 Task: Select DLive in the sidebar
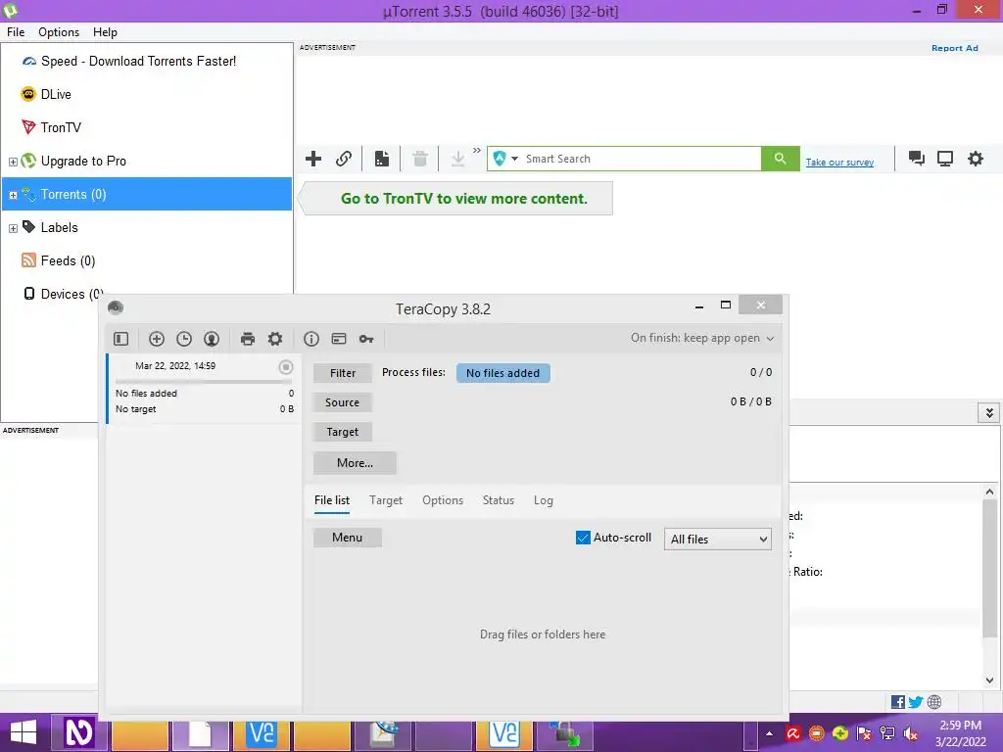[x=56, y=94]
